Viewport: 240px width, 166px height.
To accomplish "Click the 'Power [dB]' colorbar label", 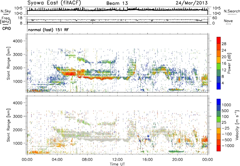I will tap(229, 63).
